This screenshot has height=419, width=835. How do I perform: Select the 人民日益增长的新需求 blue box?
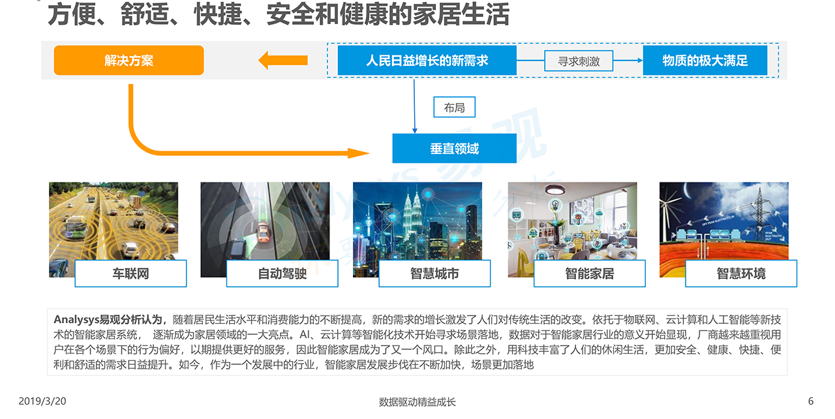pyautogui.click(x=427, y=61)
